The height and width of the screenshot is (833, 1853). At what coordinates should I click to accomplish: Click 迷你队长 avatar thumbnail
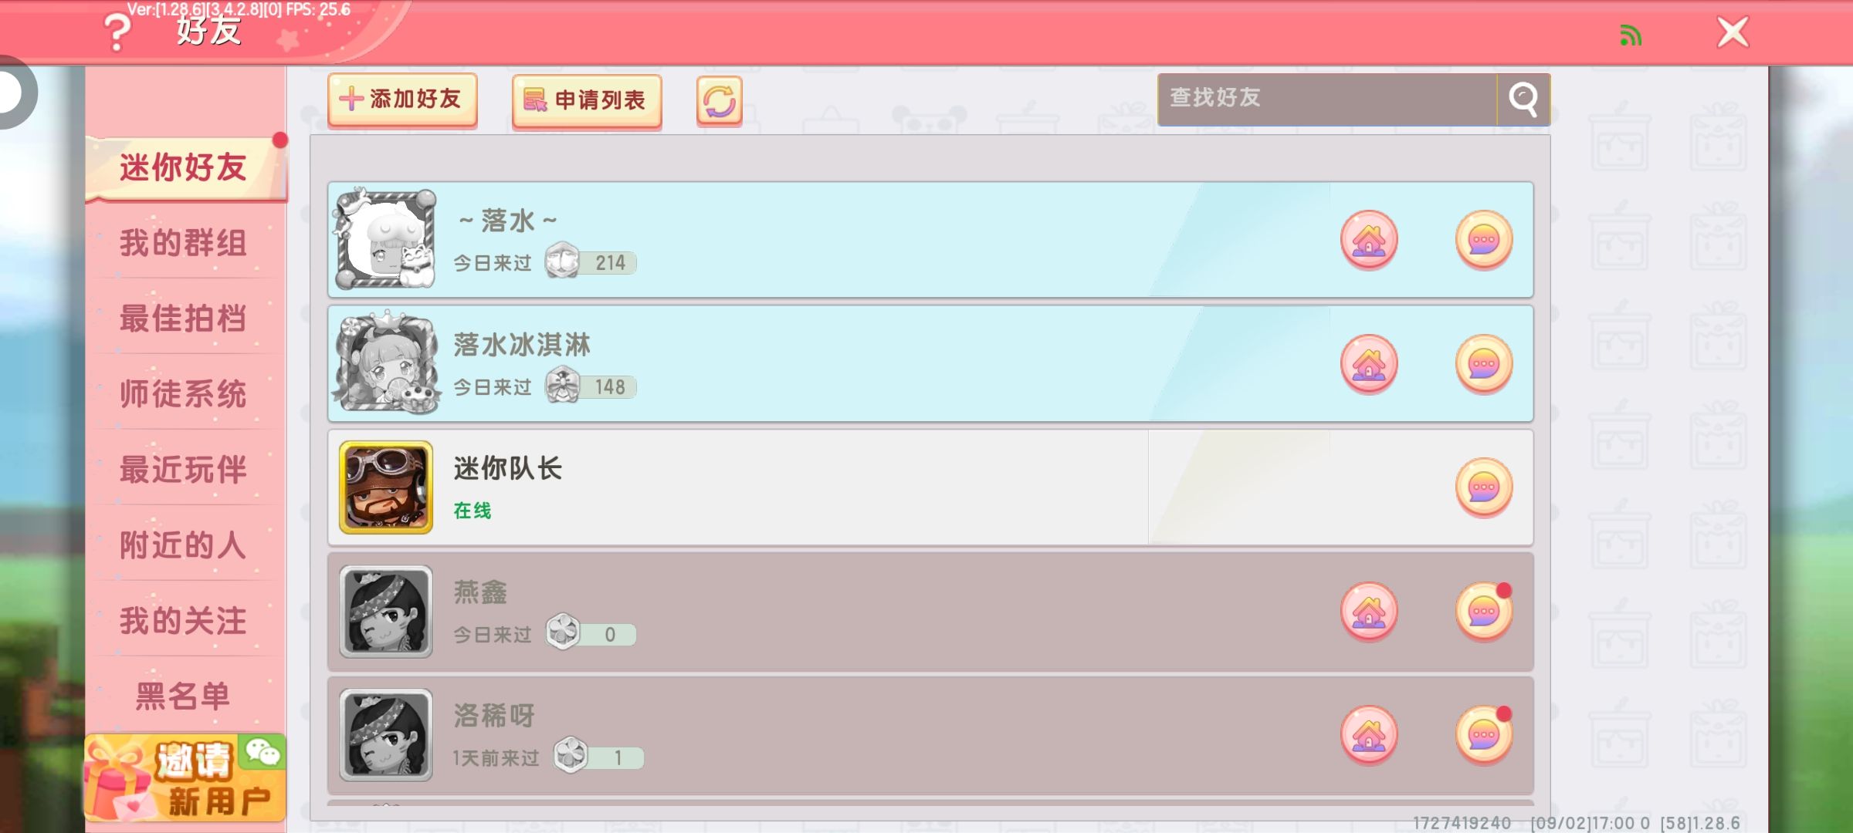386,487
